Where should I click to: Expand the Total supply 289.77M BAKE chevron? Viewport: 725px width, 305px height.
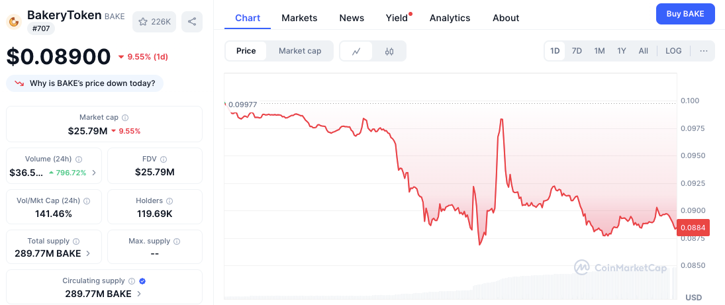88,253
